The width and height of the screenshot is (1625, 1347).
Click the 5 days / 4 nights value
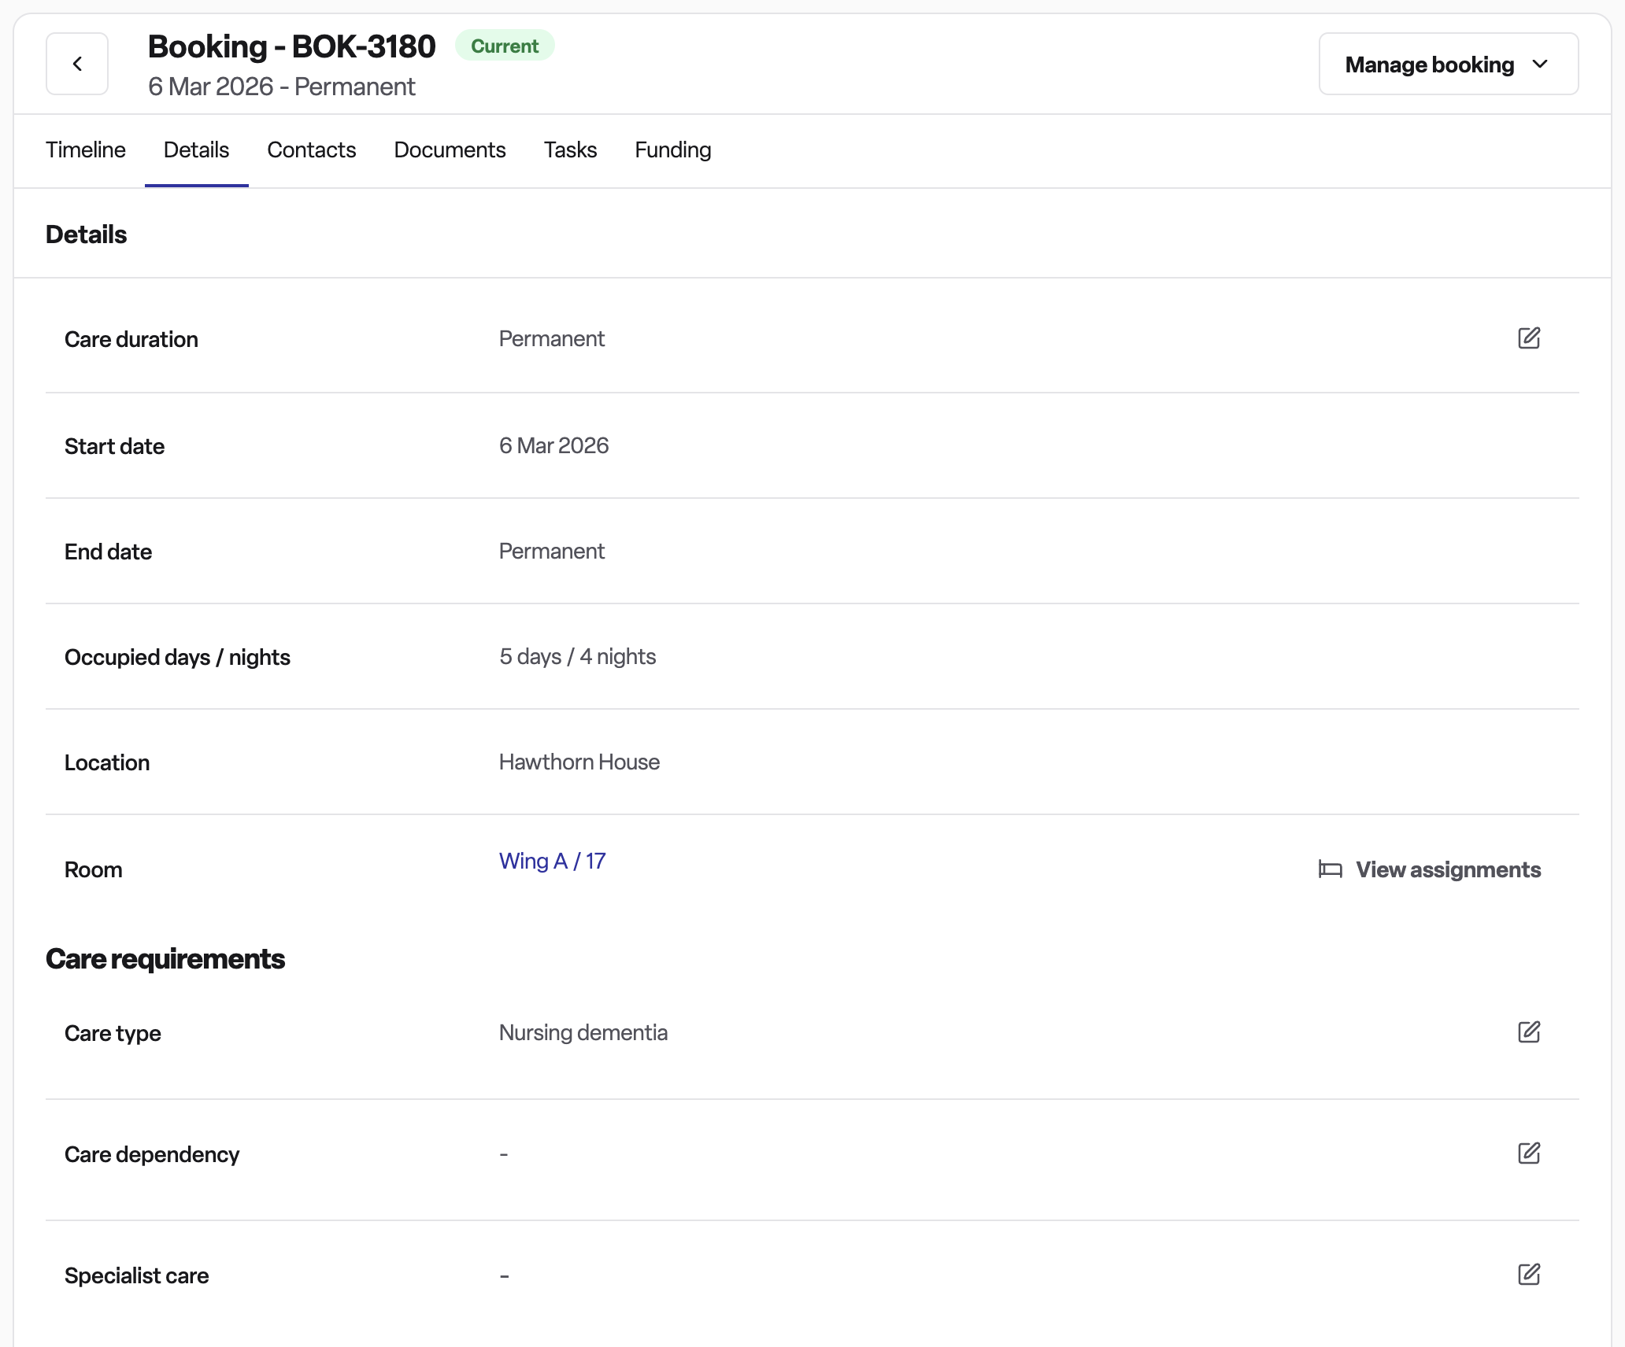tap(578, 656)
